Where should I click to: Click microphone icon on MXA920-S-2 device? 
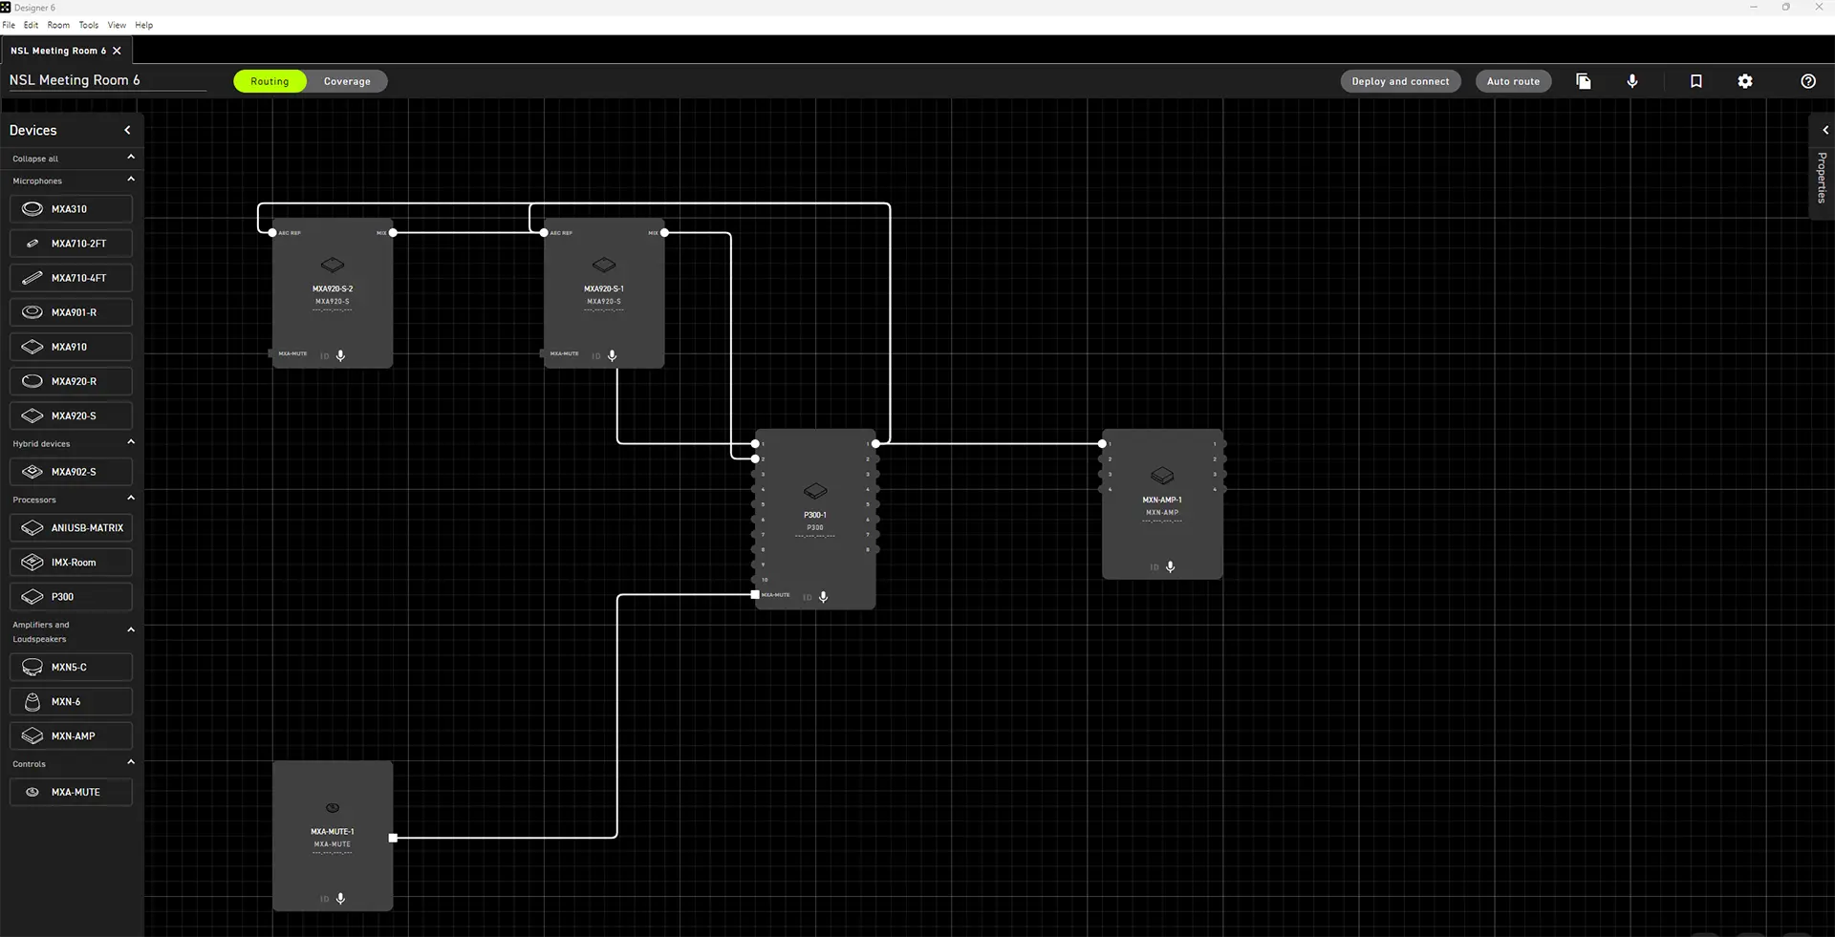(340, 355)
